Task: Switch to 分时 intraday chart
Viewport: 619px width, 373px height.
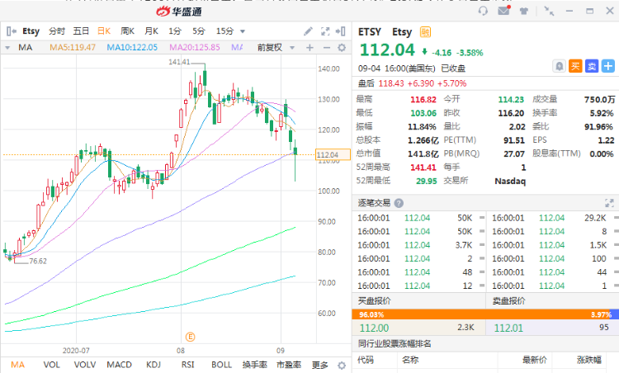Action: click(x=56, y=31)
